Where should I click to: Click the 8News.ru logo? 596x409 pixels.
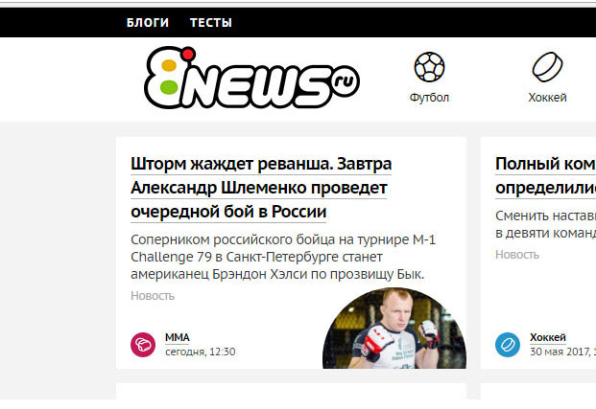click(x=251, y=77)
